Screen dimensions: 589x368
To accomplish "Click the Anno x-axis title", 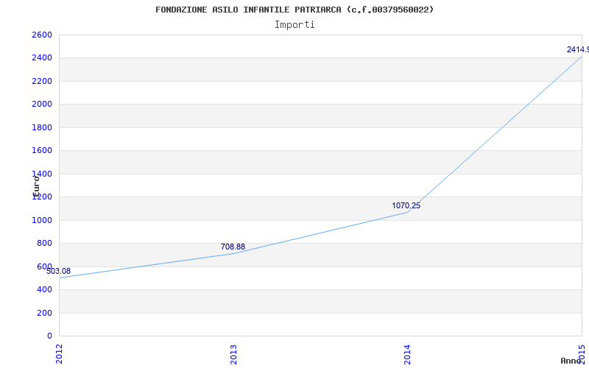I will point(571,361).
